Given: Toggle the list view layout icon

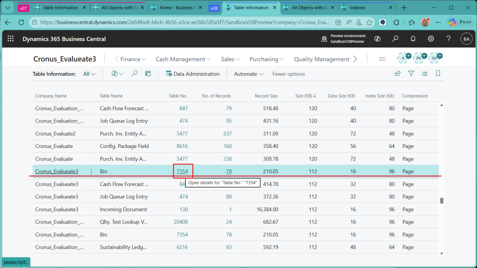Looking at the screenshot, I should point(424,74).
